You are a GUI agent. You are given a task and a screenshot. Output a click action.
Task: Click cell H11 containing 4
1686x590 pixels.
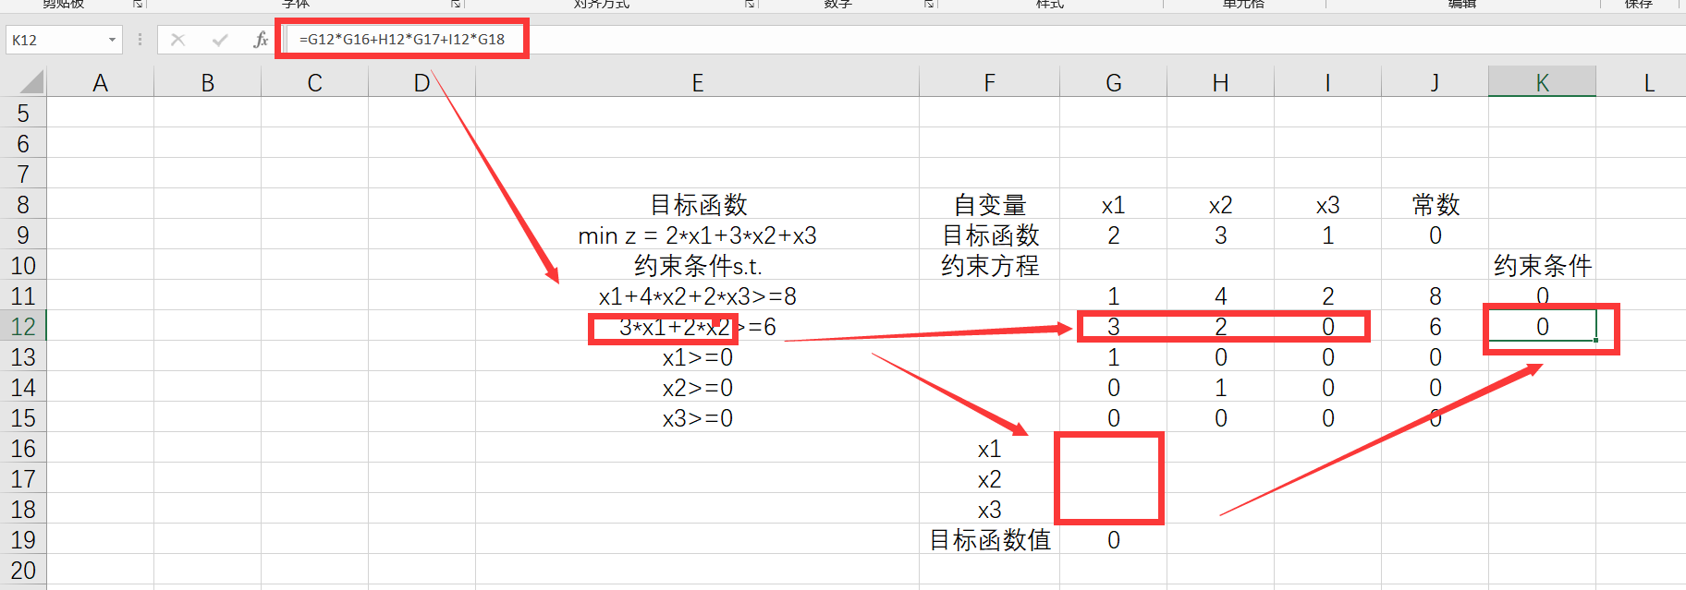click(x=1221, y=296)
